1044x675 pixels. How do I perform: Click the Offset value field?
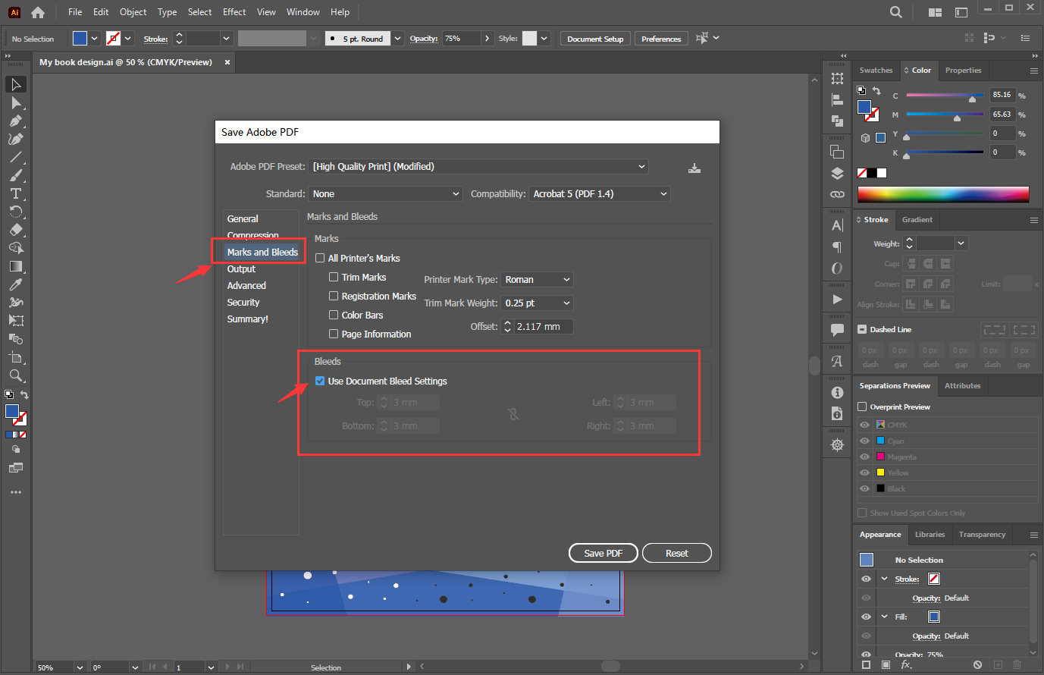[x=544, y=327]
